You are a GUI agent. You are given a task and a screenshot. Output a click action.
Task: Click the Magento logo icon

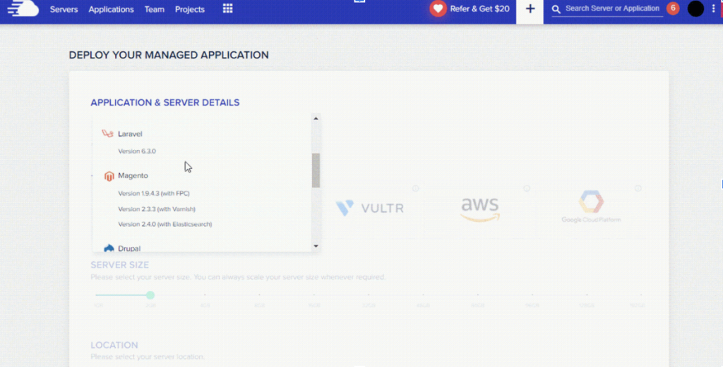(x=109, y=176)
